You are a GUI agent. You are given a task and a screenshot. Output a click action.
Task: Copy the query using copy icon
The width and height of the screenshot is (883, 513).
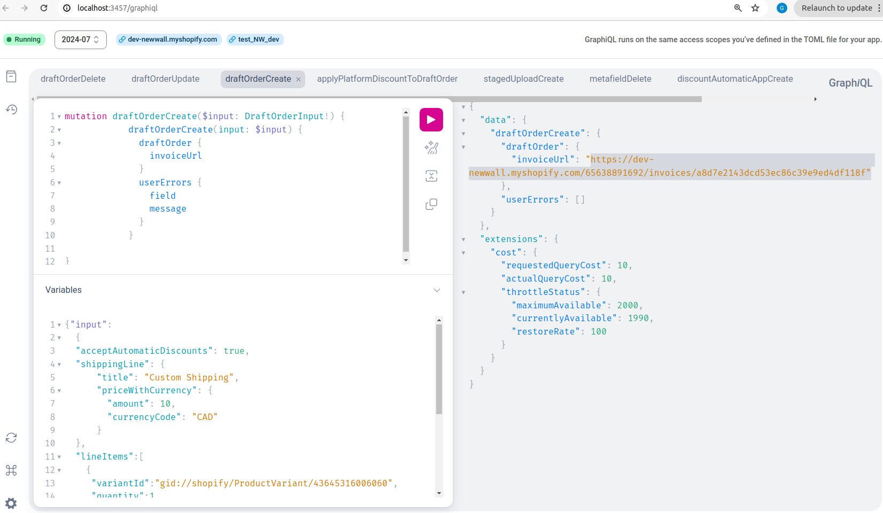431,205
